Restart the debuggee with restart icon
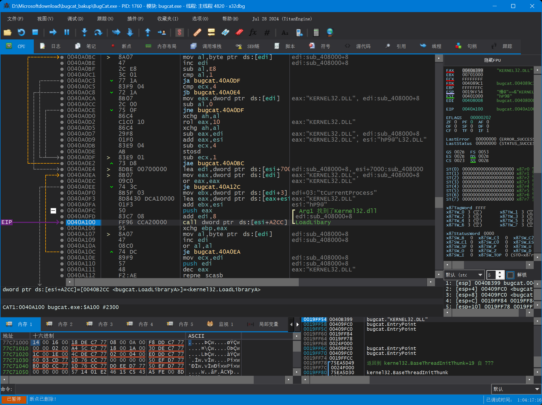 [21, 32]
